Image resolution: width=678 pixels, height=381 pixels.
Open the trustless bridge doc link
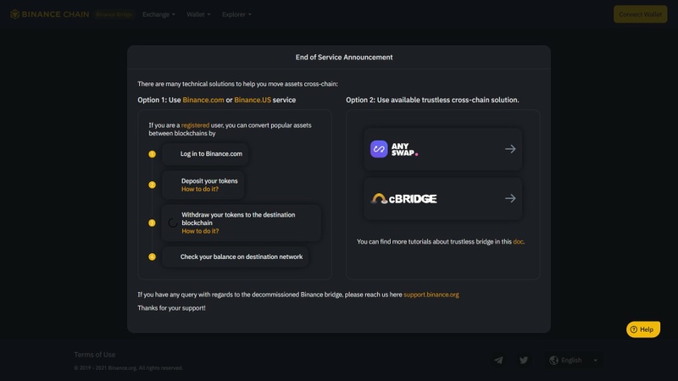[x=518, y=242]
